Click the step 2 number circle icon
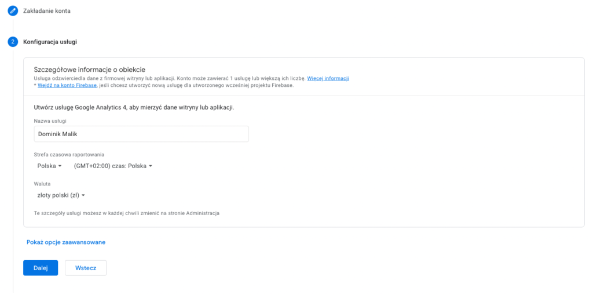The width and height of the screenshot is (593, 295). (x=13, y=42)
